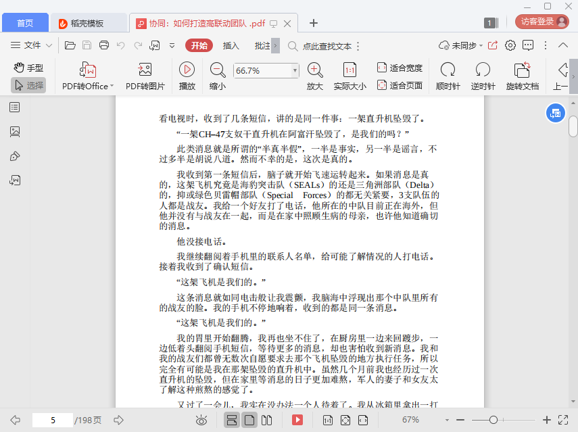Screen dimensions: 578x432
Task: Decrease zoom with minus button
Action: (460, 420)
